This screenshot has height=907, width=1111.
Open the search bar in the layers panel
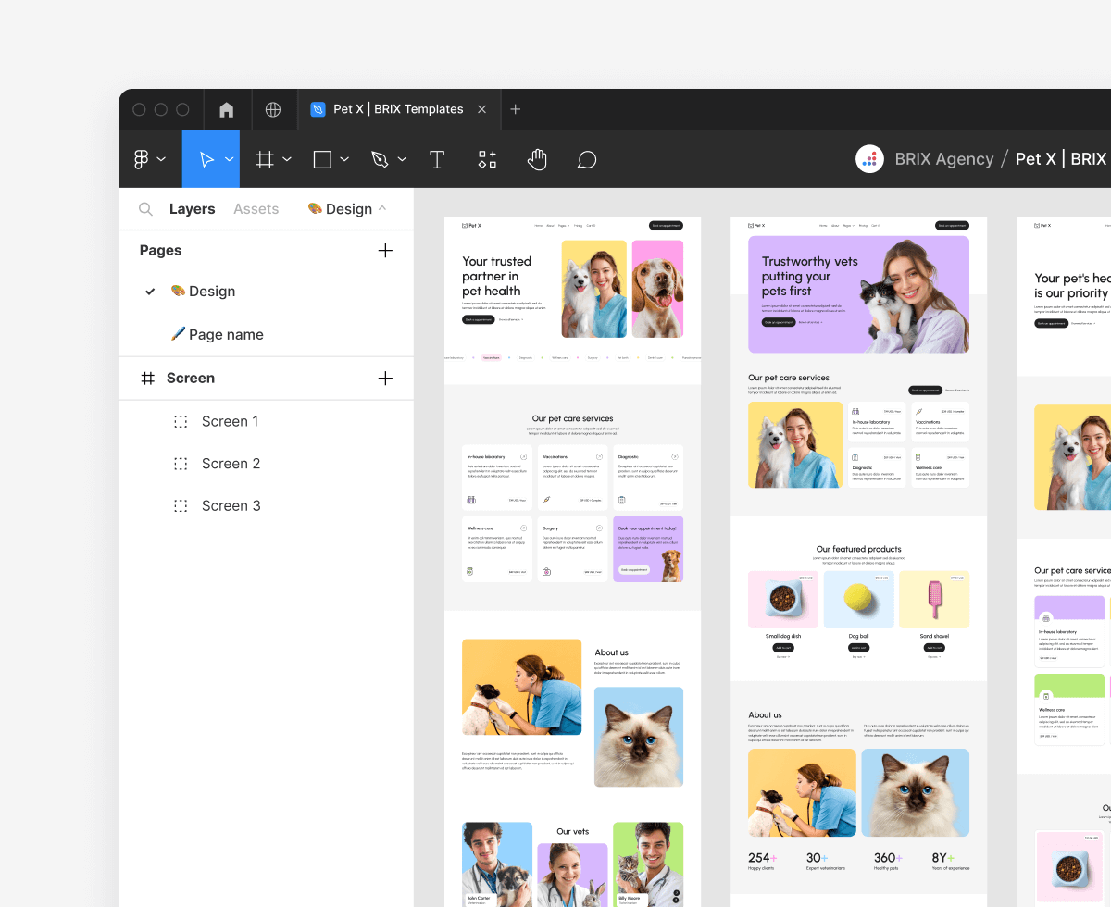[145, 208]
